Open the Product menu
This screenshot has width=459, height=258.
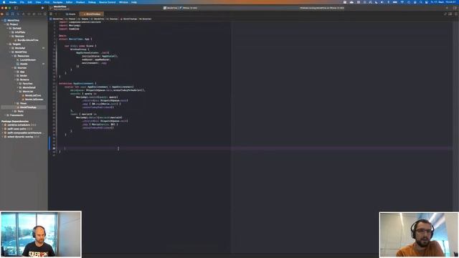80,2
